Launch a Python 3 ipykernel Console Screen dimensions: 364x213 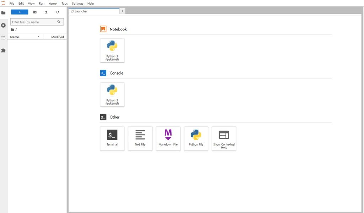tap(112, 94)
